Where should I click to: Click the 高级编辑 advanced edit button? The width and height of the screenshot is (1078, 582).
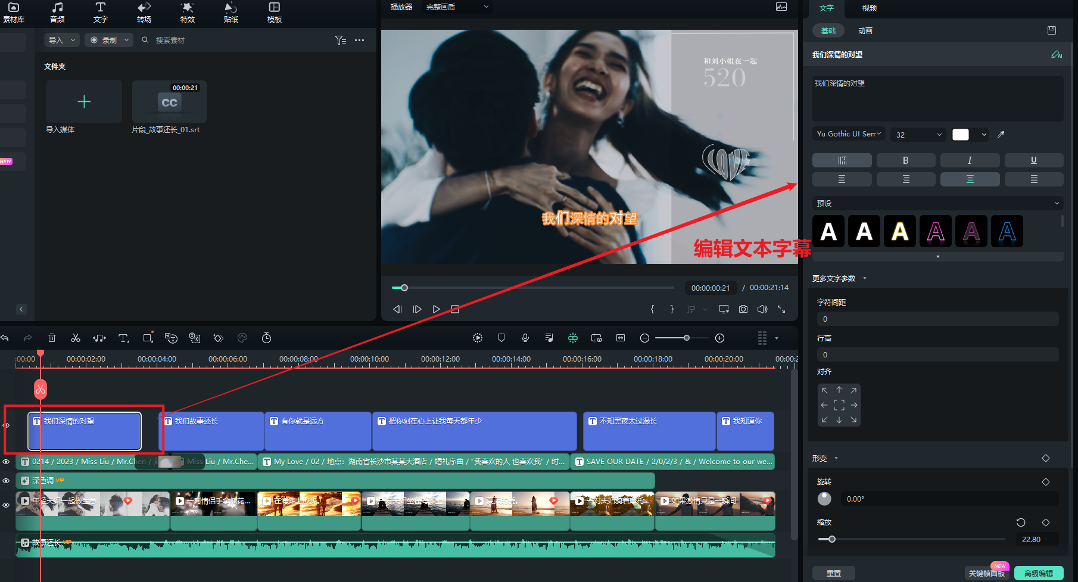point(1038,573)
